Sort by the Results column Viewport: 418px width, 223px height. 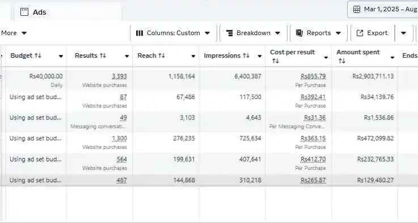(103, 55)
